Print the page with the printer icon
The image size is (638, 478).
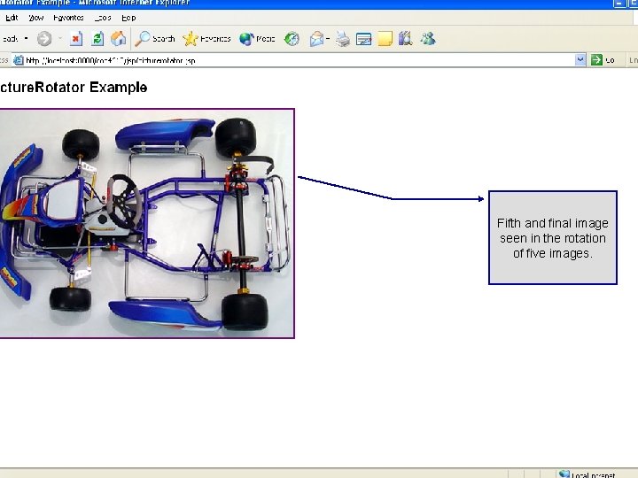coord(343,39)
